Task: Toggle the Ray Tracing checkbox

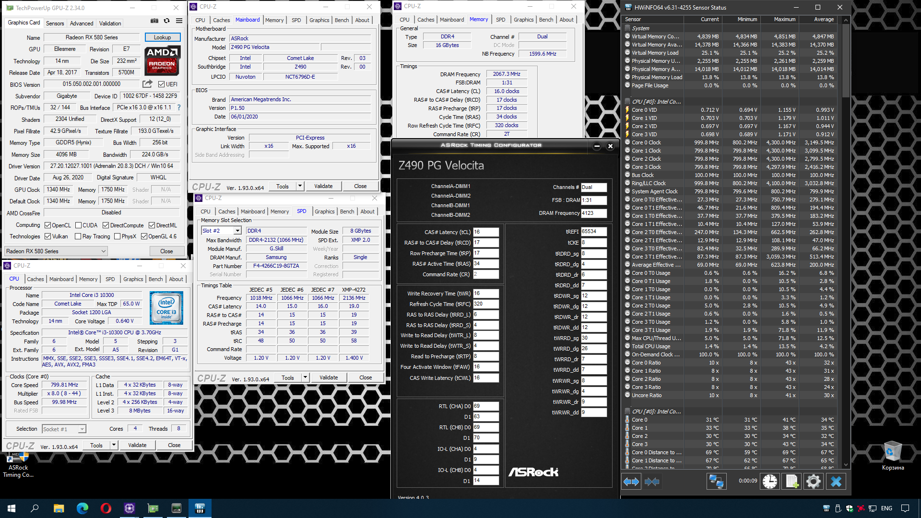Action: click(78, 236)
